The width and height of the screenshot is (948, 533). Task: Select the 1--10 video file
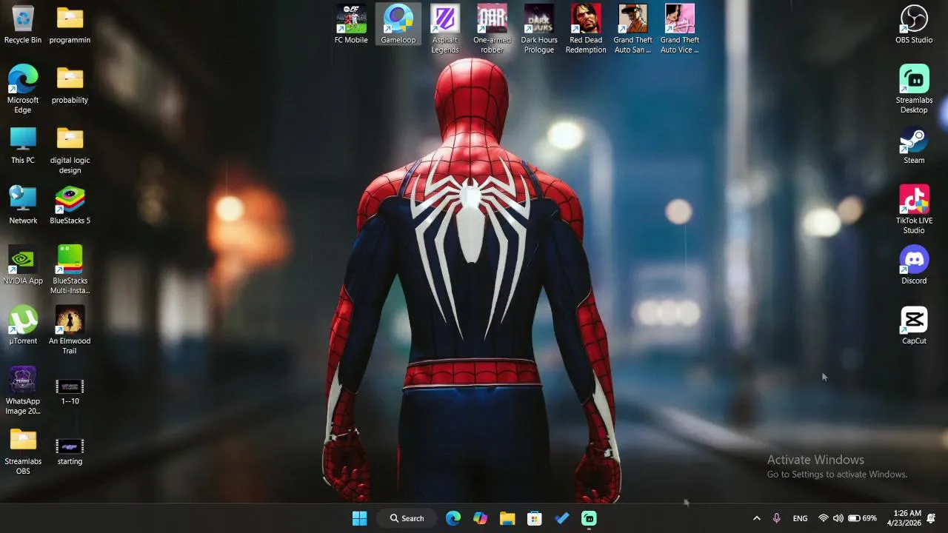[x=70, y=391]
